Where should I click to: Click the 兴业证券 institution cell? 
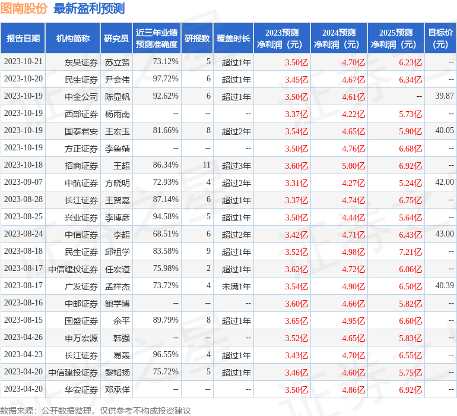(x=81, y=218)
